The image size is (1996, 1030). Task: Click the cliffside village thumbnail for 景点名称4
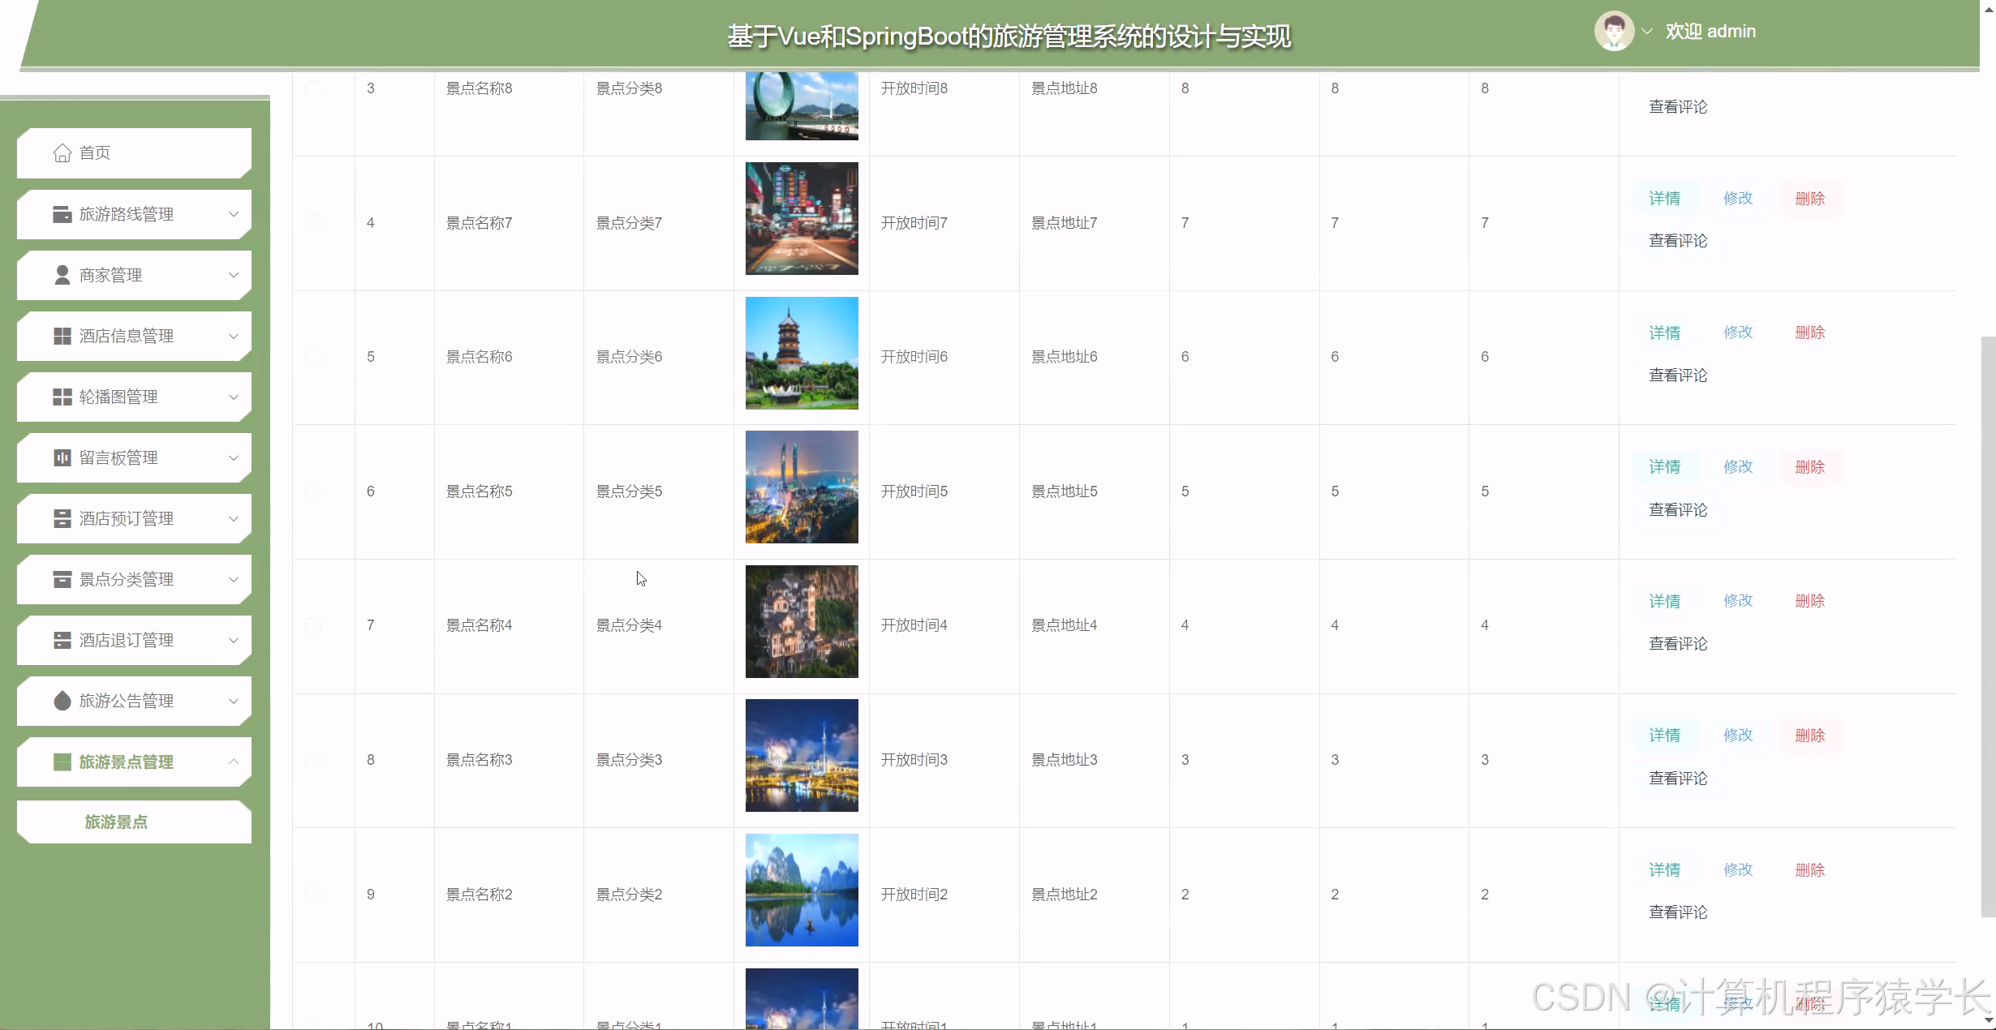coord(802,621)
